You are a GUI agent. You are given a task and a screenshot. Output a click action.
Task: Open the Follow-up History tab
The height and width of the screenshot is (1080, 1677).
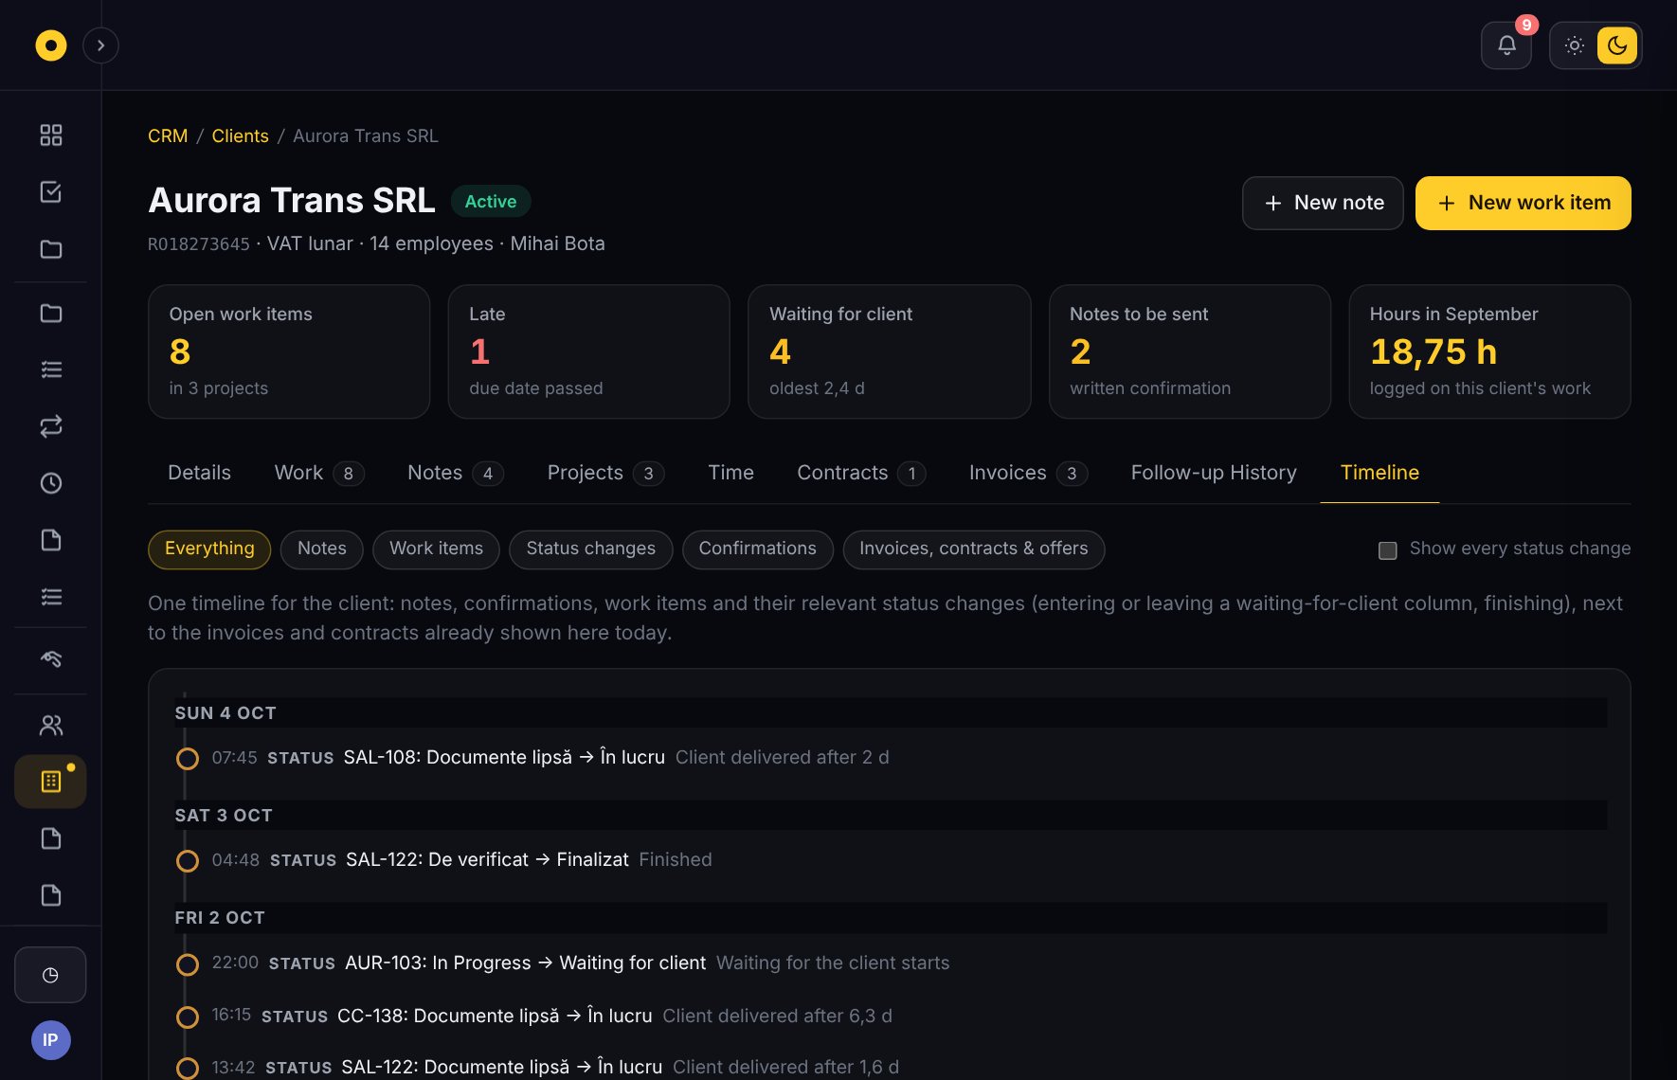1214,473
